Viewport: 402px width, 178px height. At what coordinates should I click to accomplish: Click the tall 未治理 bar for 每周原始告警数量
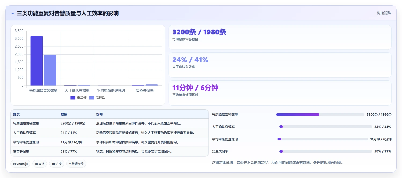[36, 61]
